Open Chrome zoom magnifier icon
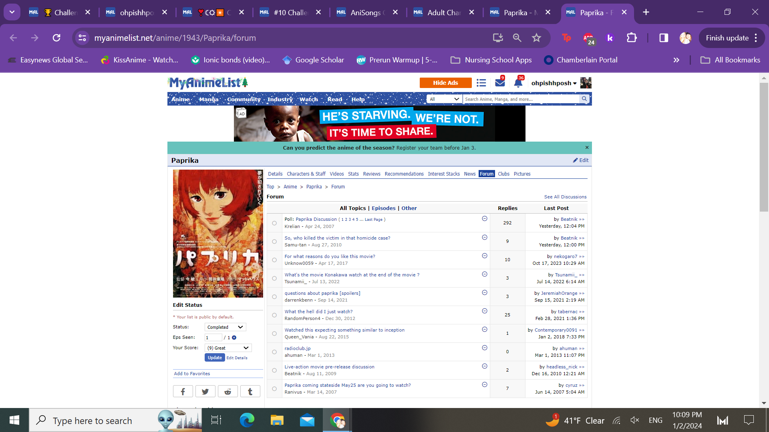Image resolution: width=769 pixels, height=432 pixels. 517,38
